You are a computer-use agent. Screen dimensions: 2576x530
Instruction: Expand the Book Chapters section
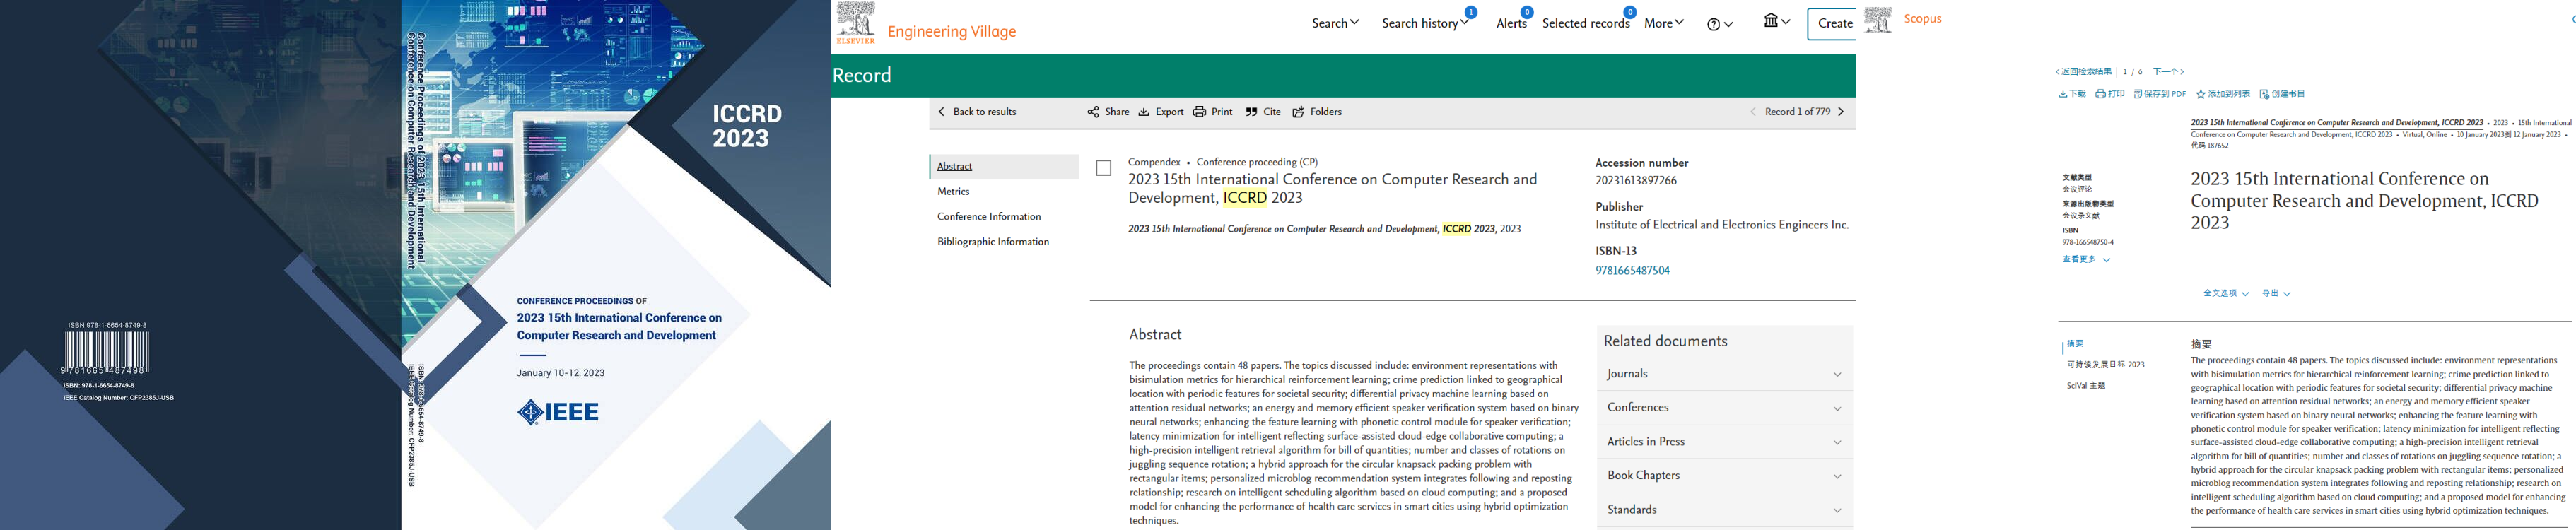point(1724,476)
